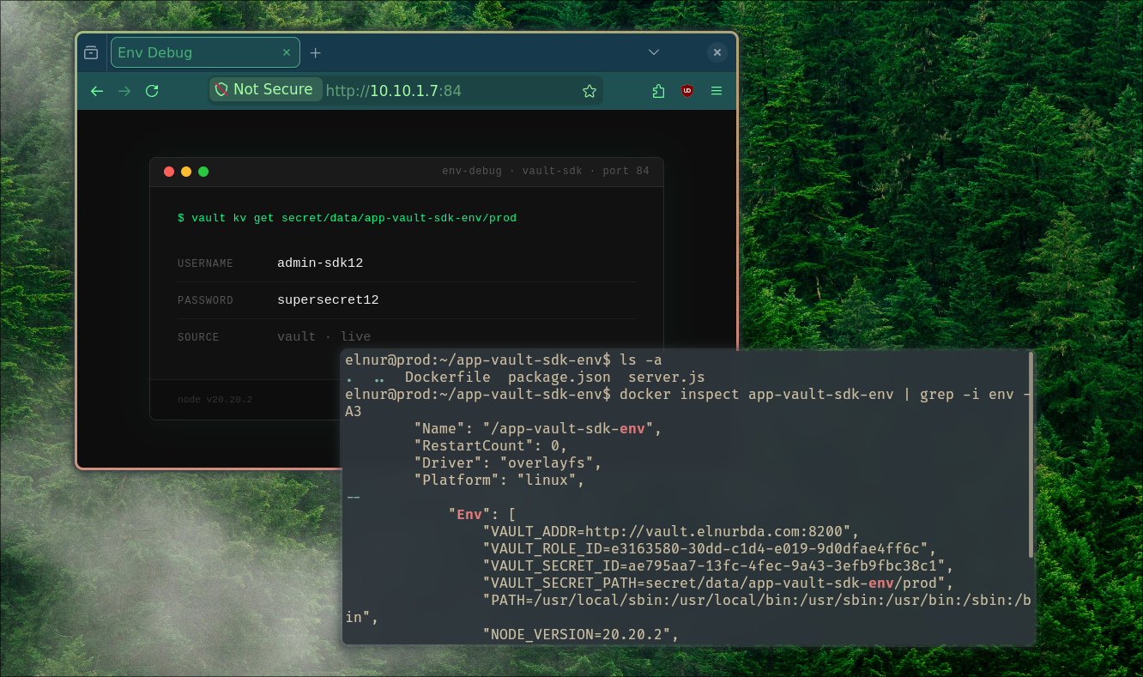Bookmark this page with the star icon

(x=590, y=91)
